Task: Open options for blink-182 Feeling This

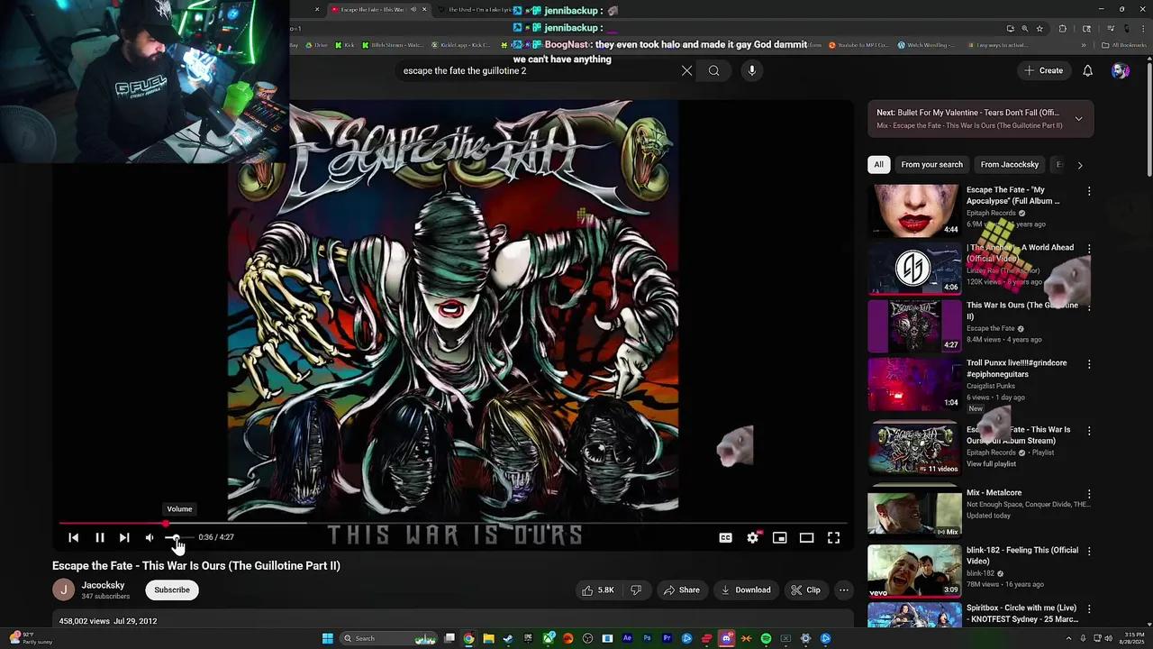Action: (x=1089, y=552)
